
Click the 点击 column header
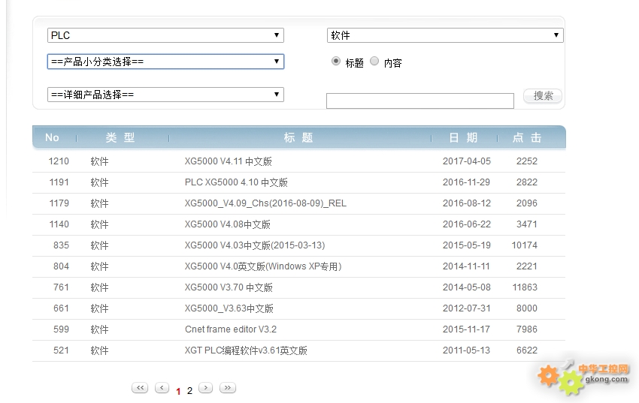click(527, 137)
